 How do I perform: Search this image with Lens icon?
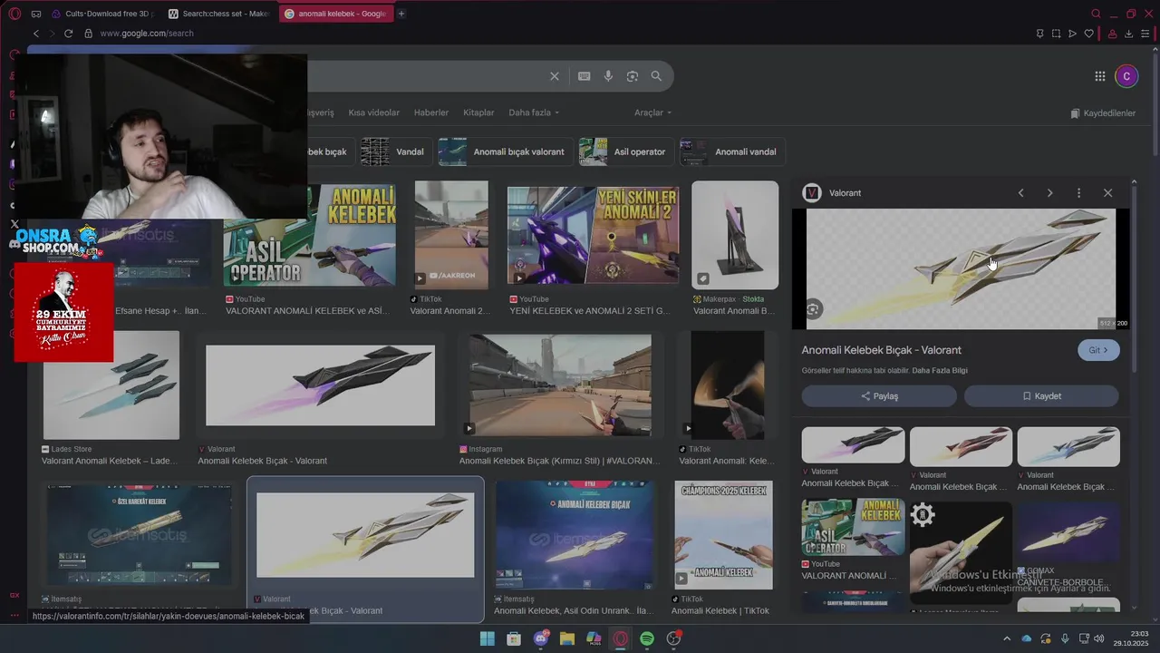point(813,309)
